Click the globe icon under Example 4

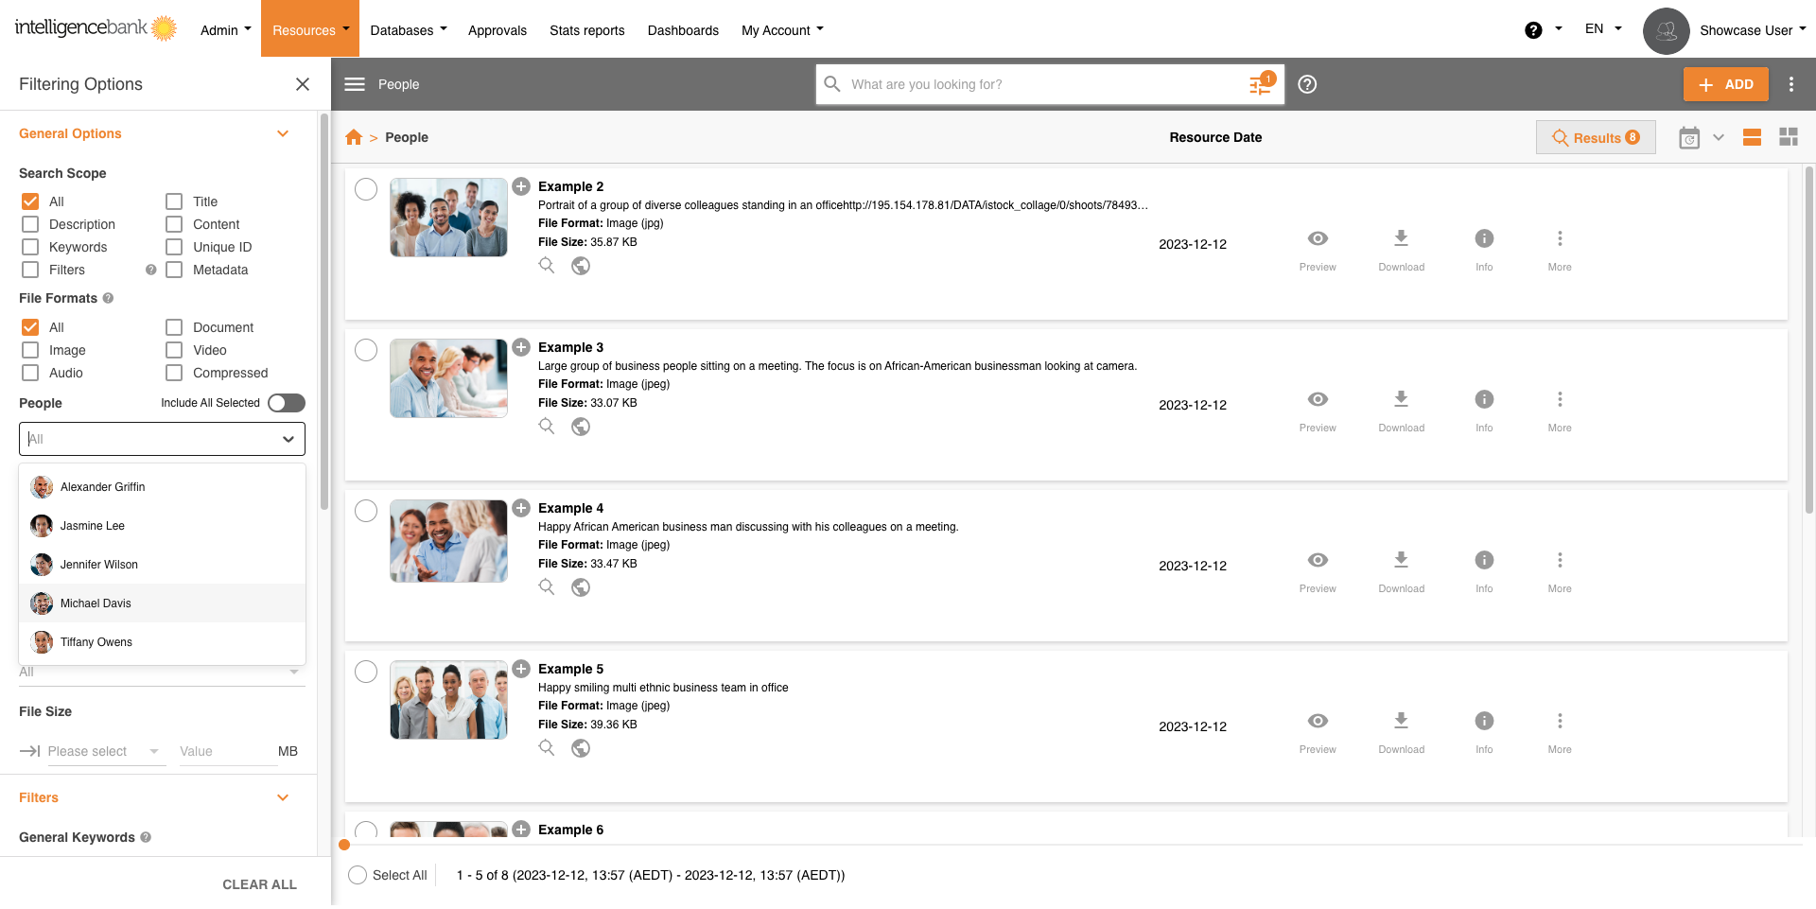[581, 587]
